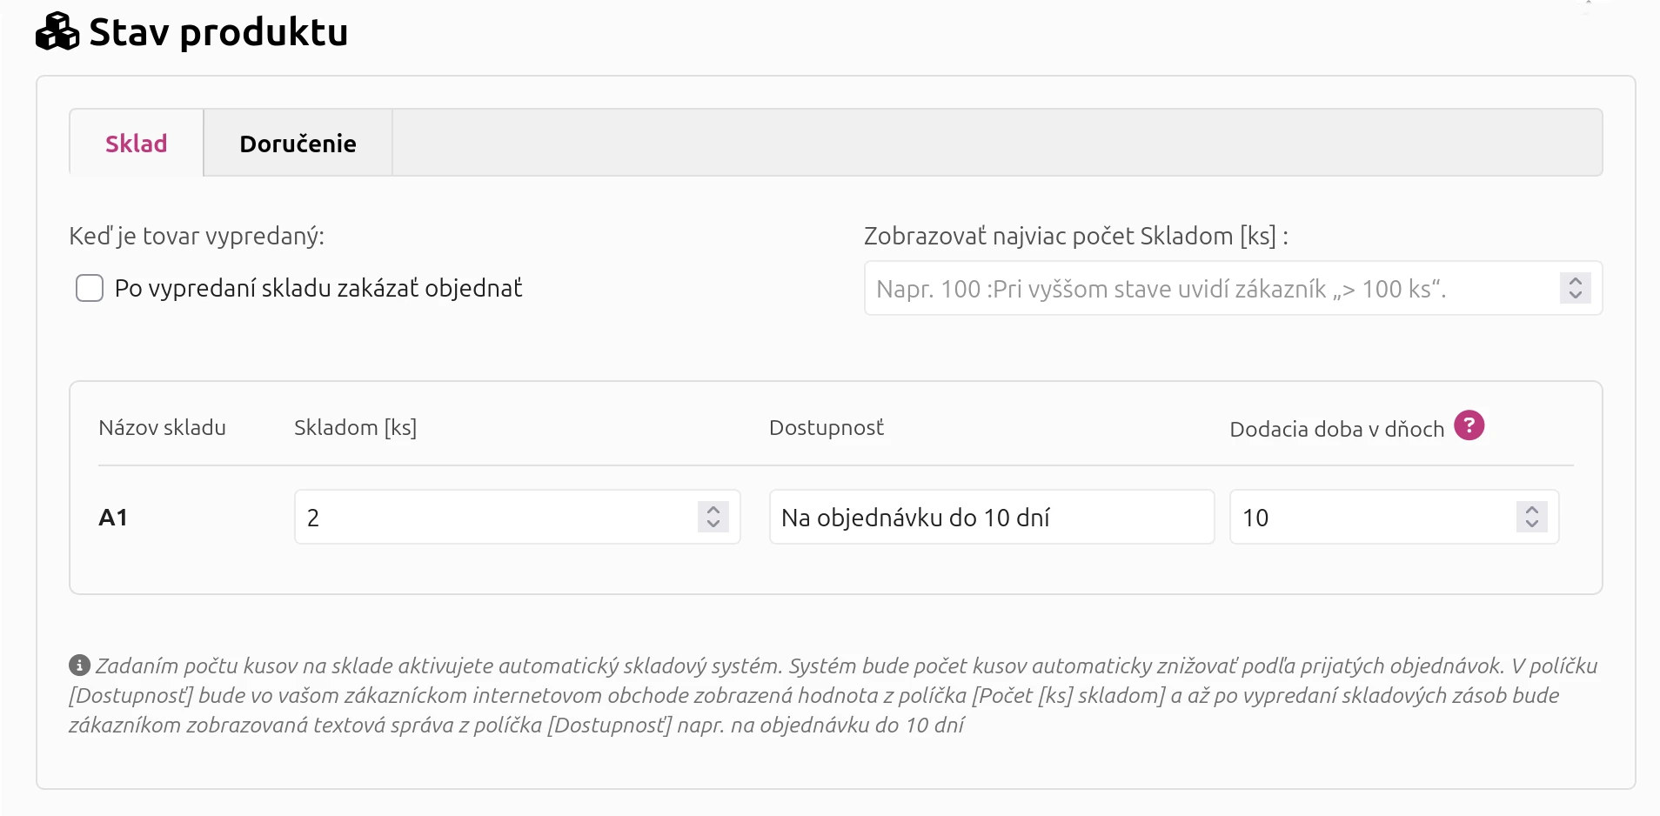The height and width of the screenshot is (816, 1660).
Task: Open the Doručenie tab
Action: pyautogui.click(x=298, y=144)
